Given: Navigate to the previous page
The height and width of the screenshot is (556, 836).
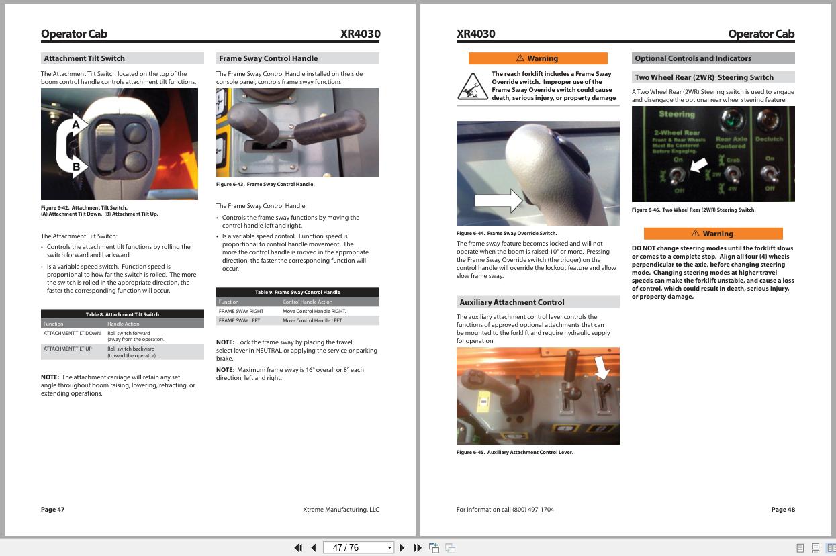Looking at the screenshot, I should (313, 547).
